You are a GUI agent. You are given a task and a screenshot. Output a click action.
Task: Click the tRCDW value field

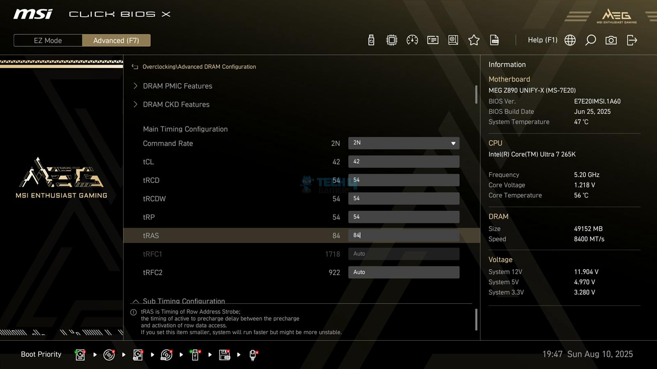click(x=404, y=198)
